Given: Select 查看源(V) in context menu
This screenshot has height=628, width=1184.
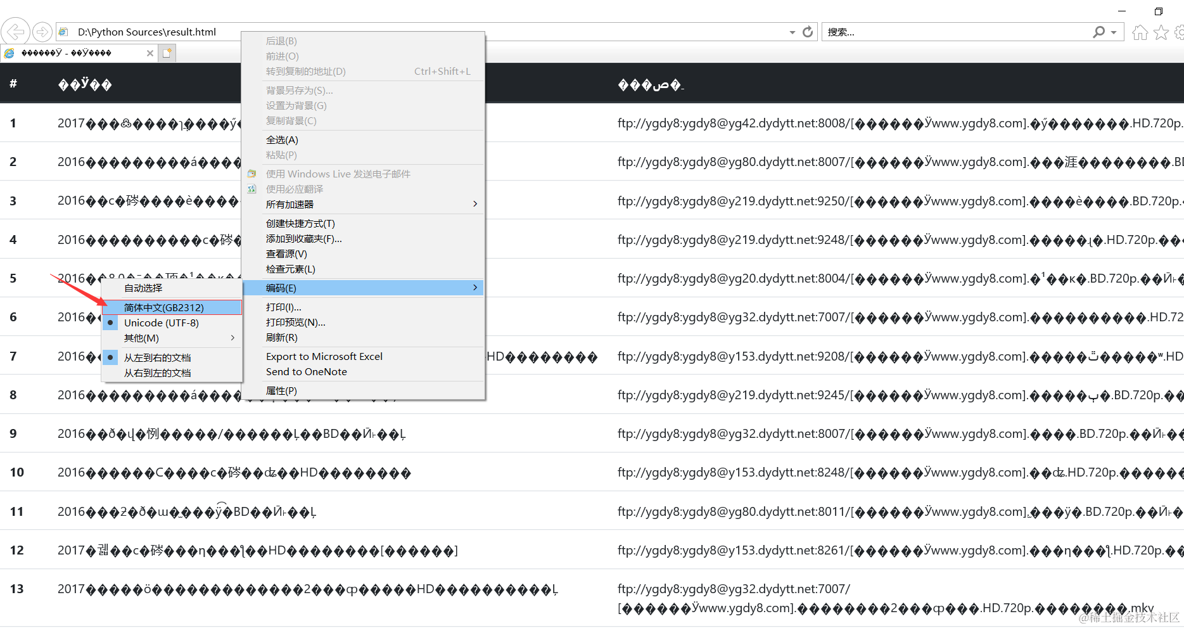Looking at the screenshot, I should tap(363, 253).
